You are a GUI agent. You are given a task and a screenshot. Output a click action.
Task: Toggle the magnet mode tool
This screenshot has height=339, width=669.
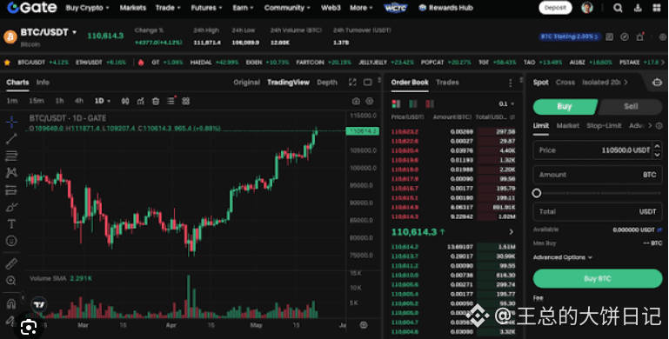(11, 303)
